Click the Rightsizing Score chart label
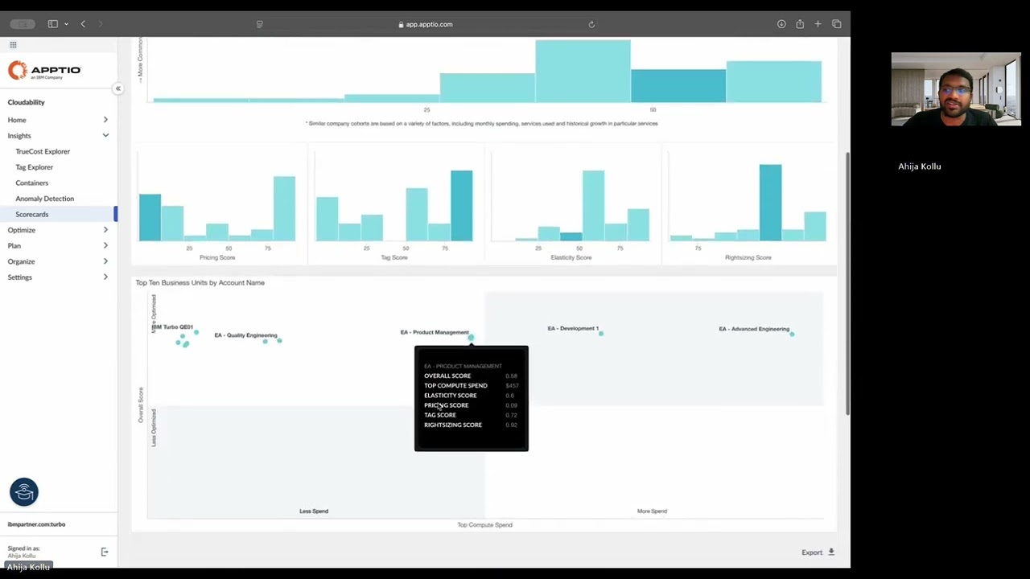 (748, 257)
